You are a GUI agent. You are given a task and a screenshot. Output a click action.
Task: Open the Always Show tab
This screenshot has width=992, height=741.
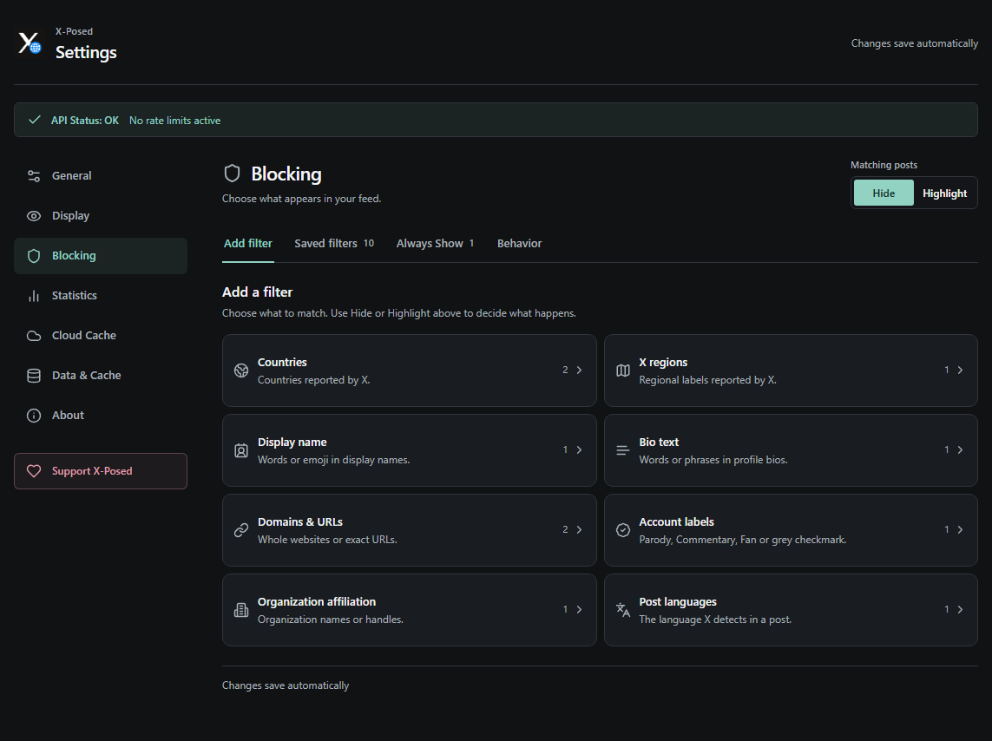436,244
